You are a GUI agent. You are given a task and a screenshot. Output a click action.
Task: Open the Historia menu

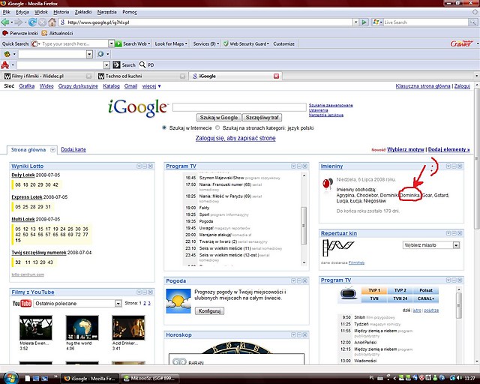[x=61, y=12]
